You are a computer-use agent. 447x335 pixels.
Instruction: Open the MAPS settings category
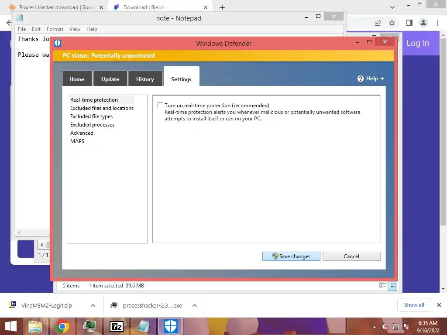click(x=77, y=141)
